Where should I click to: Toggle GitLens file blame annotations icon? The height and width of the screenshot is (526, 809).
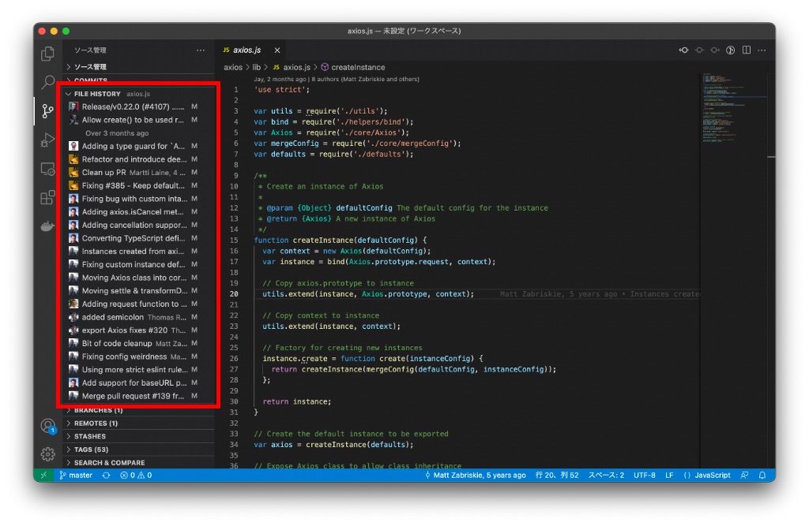tap(731, 50)
